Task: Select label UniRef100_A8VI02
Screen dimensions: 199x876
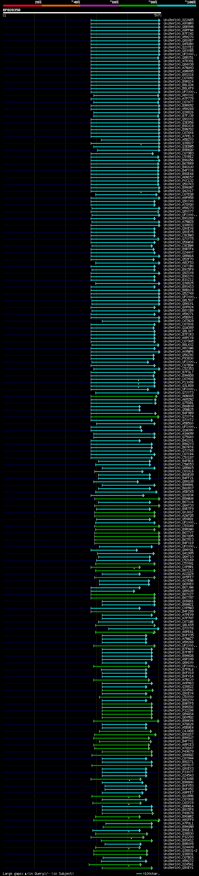Action: (x=178, y=95)
